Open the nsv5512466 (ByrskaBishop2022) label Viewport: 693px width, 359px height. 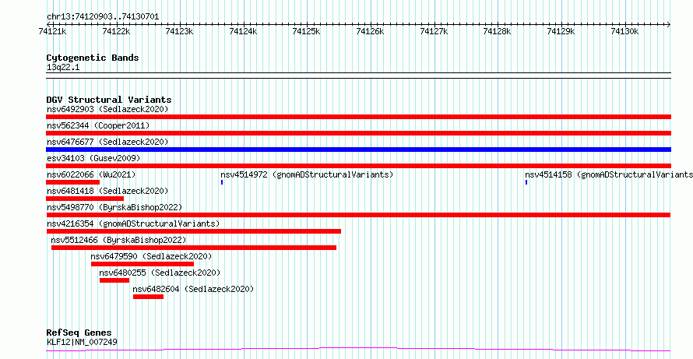[118, 240]
